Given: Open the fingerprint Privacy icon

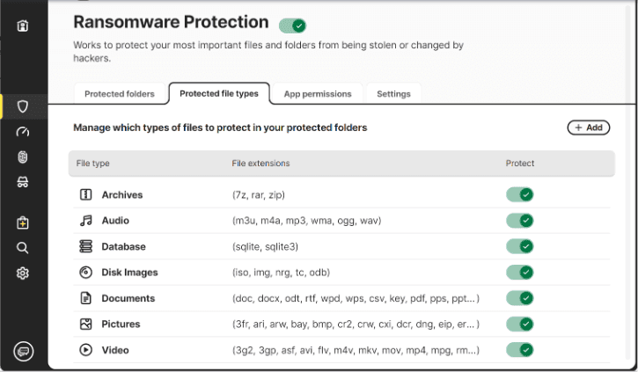Looking at the screenshot, I should click(x=23, y=157).
